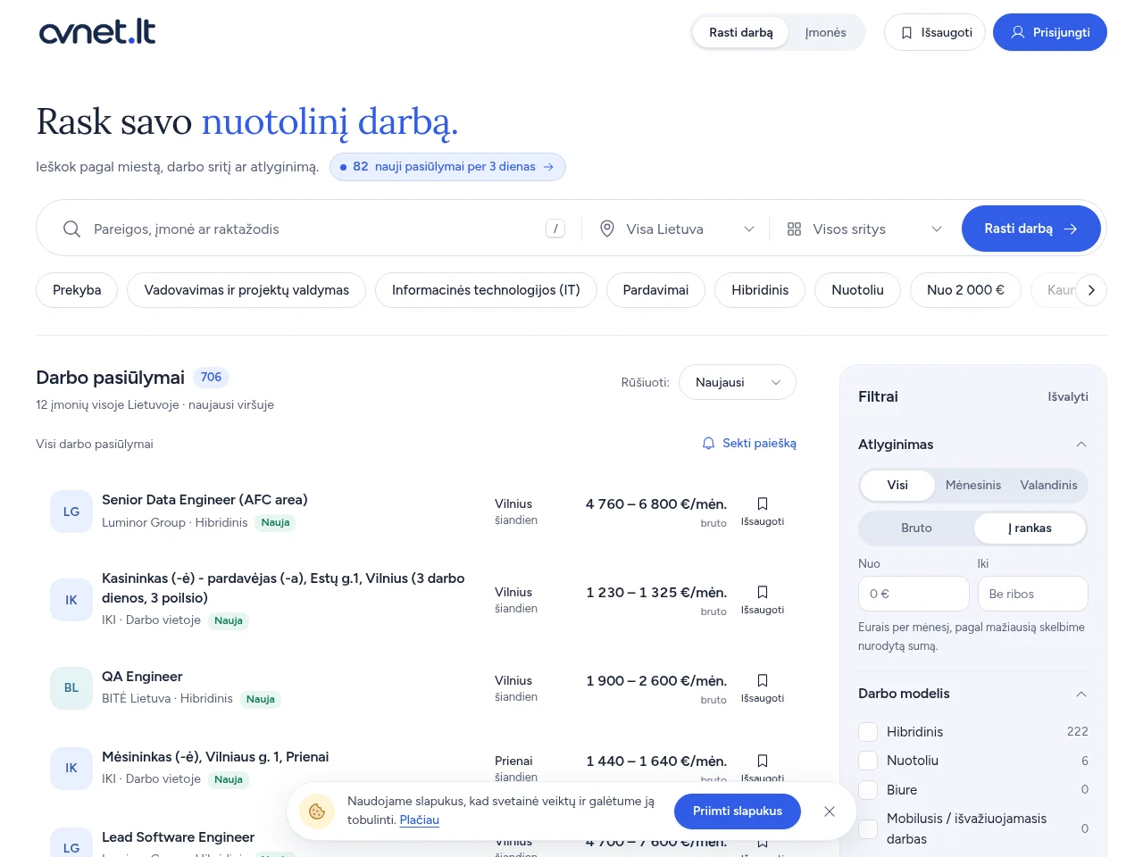Open the Plačiau cookie link
This screenshot has width=1143, height=857.
pos(420,820)
